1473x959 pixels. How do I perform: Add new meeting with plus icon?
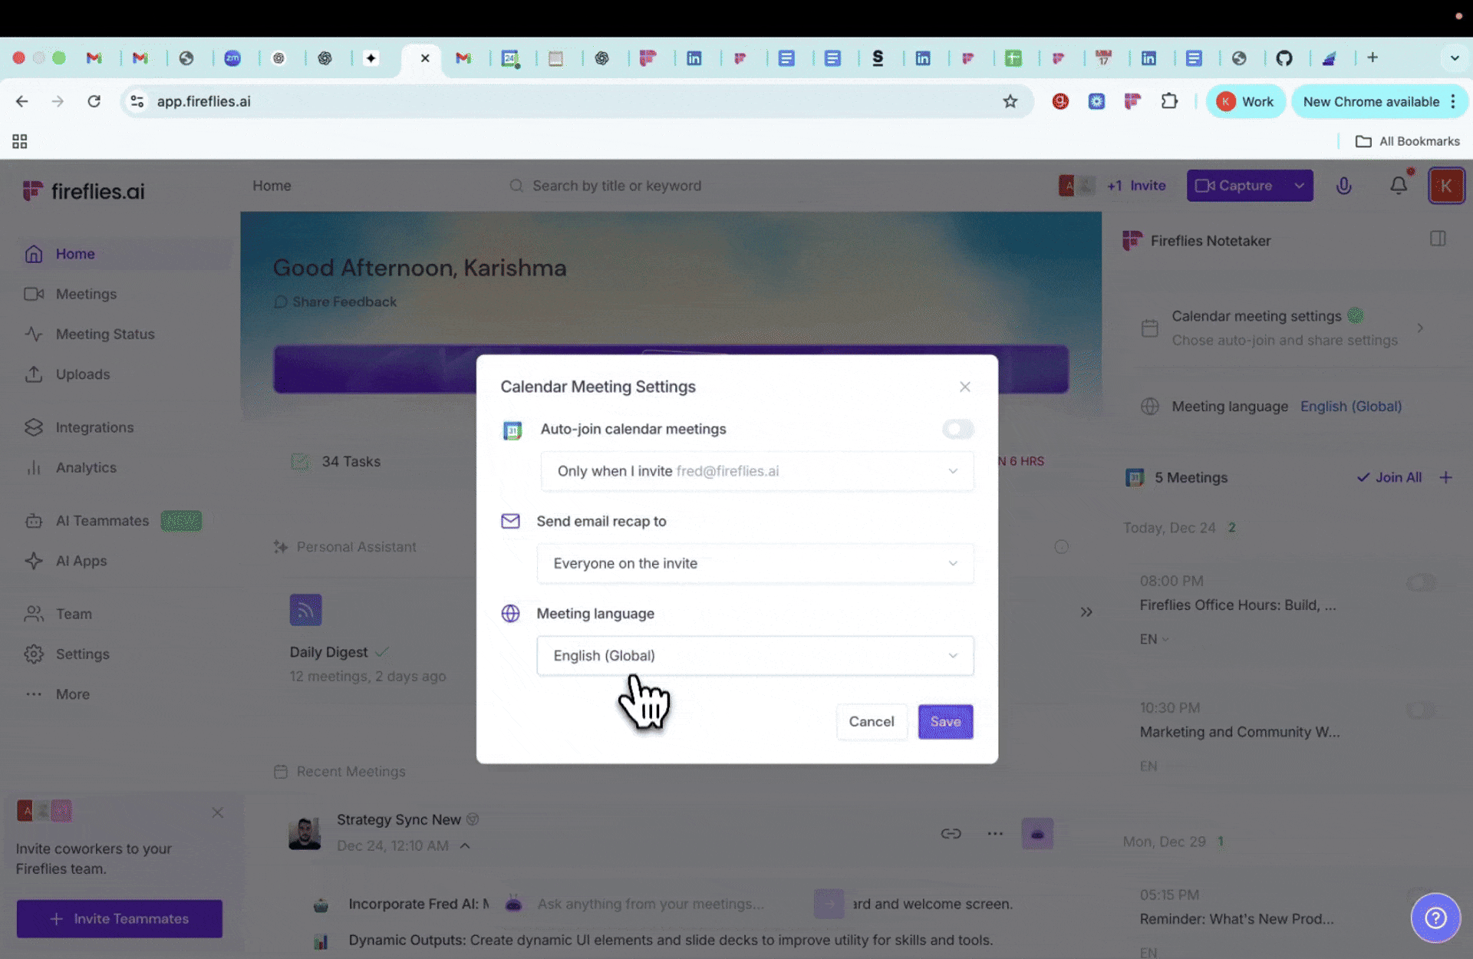coord(1446,477)
